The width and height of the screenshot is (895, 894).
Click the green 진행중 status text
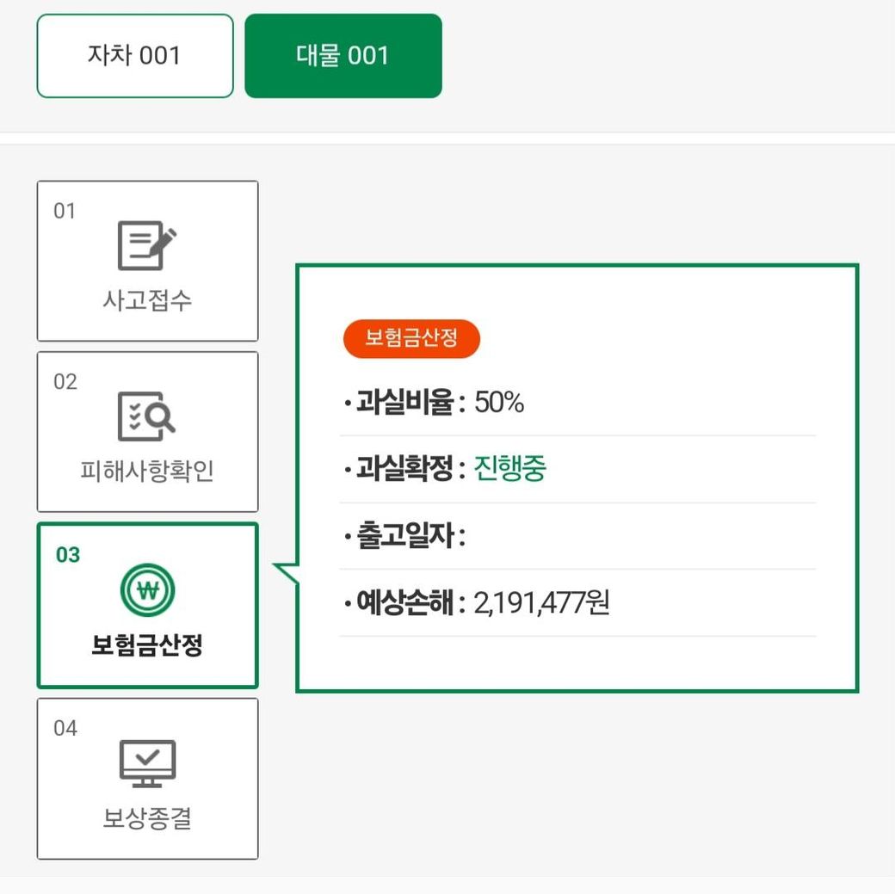tap(510, 469)
